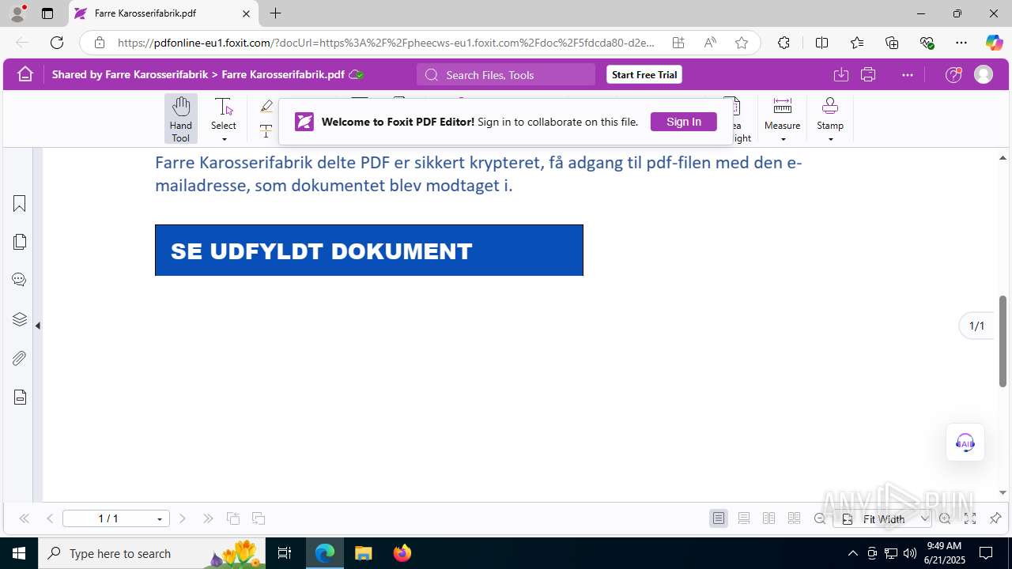Refresh the browser page

tap(57, 43)
